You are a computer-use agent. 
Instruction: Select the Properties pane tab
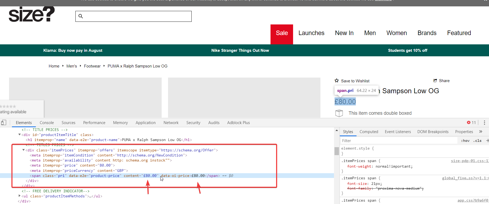[x=464, y=131]
